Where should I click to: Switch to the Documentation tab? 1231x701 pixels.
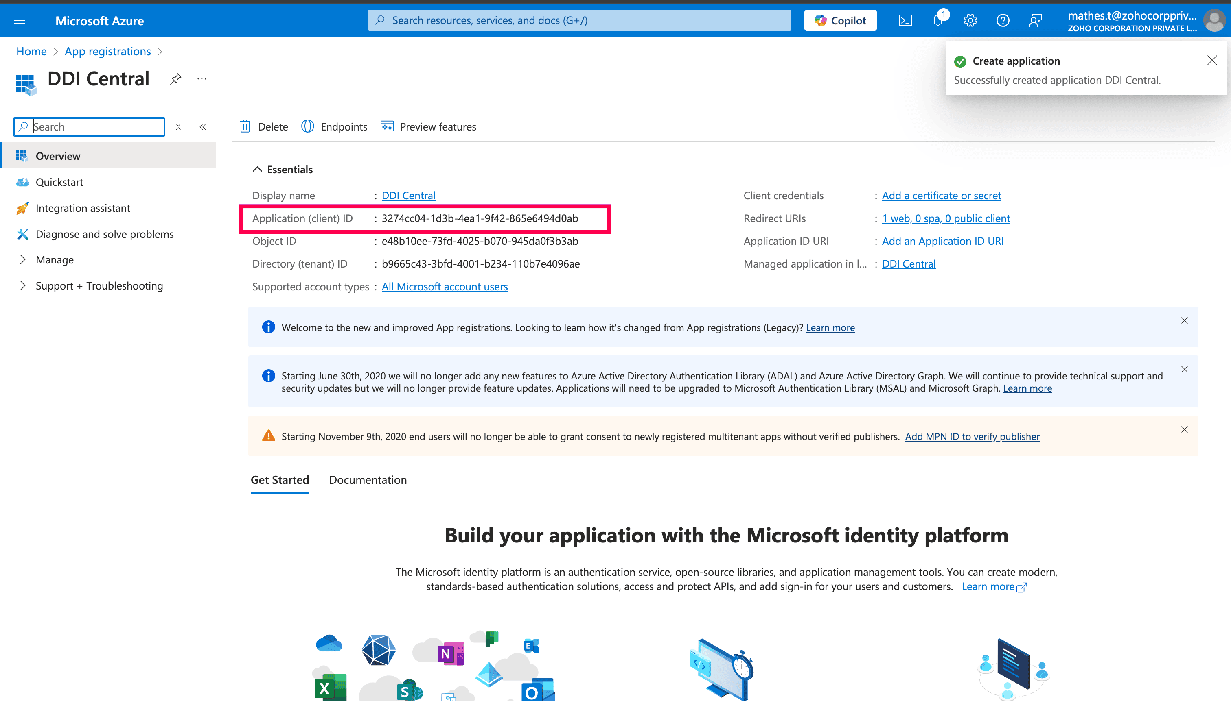click(x=368, y=480)
